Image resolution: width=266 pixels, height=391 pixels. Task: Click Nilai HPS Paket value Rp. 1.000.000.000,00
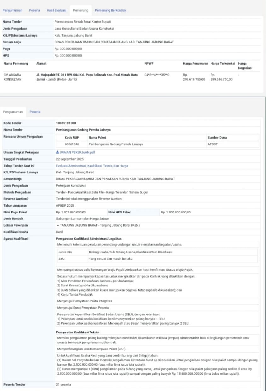pos(176,212)
